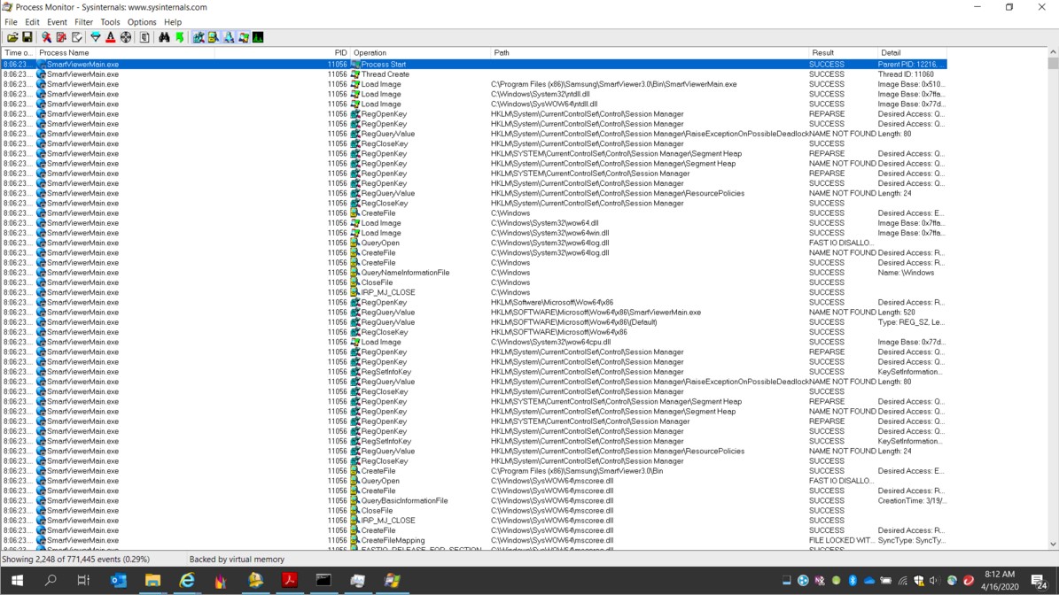This screenshot has height=595, width=1059.
Task: Click the C:\Windows\System32\wow64win.dll path
Action: click(x=550, y=233)
